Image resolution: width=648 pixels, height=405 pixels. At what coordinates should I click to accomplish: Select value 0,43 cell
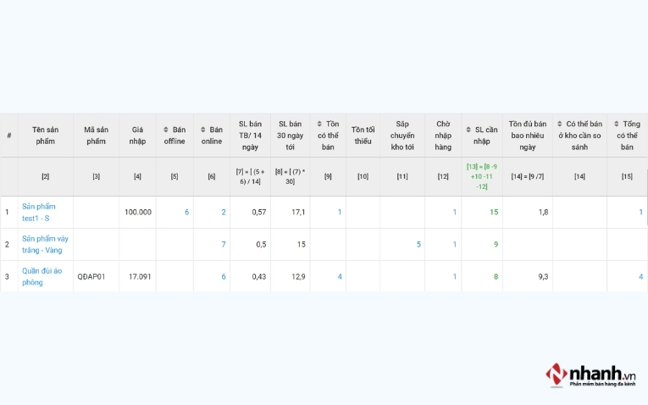pos(259,277)
